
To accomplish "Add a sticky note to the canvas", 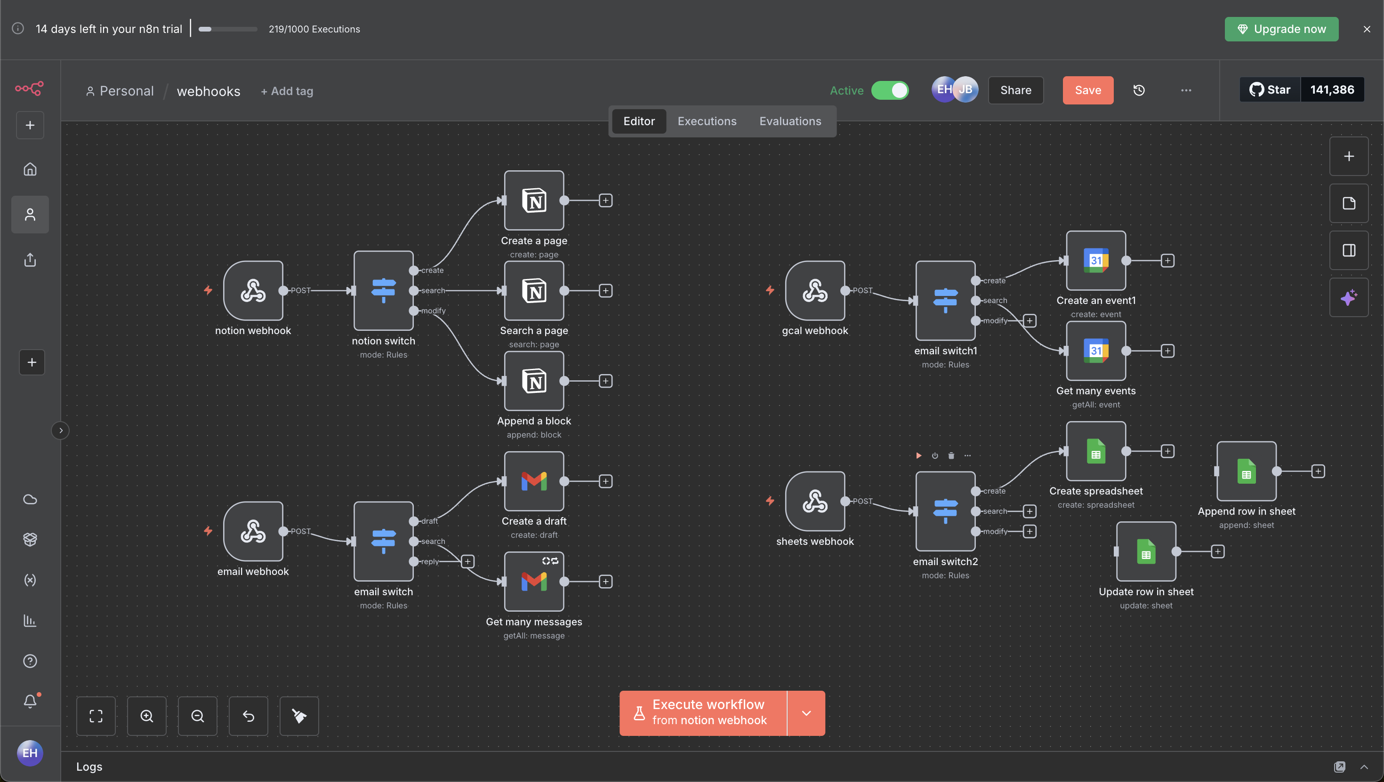I will (1349, 203).
